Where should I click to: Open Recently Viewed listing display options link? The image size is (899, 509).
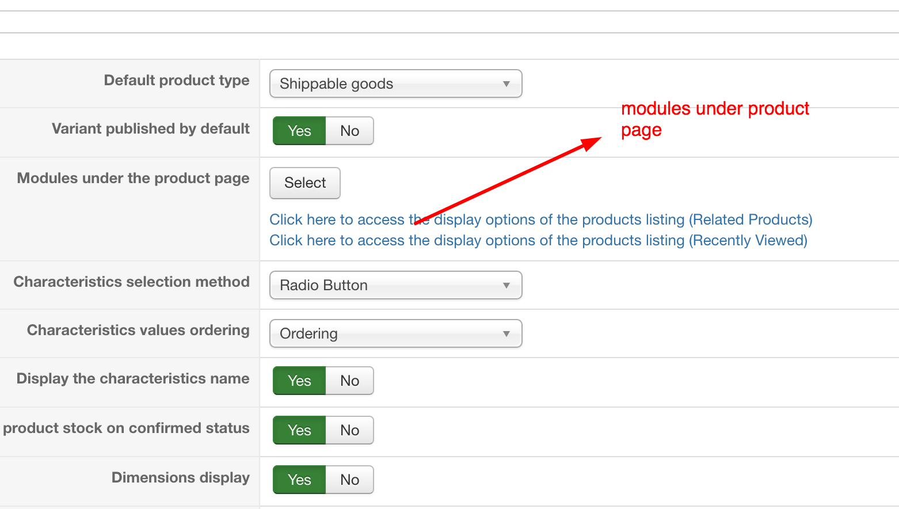click(538, 241)
